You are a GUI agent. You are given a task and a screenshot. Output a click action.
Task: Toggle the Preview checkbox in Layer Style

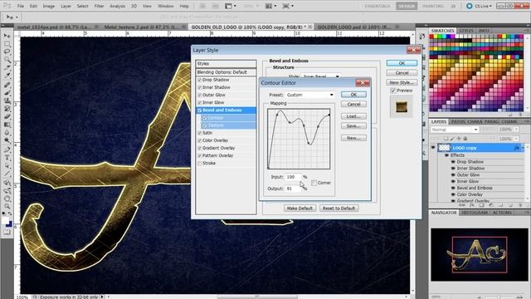pos(393,91)
